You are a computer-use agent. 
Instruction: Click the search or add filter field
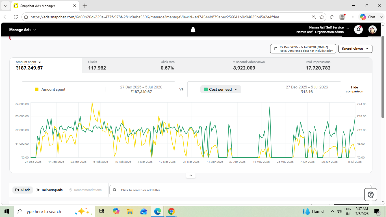pos(240,190)
